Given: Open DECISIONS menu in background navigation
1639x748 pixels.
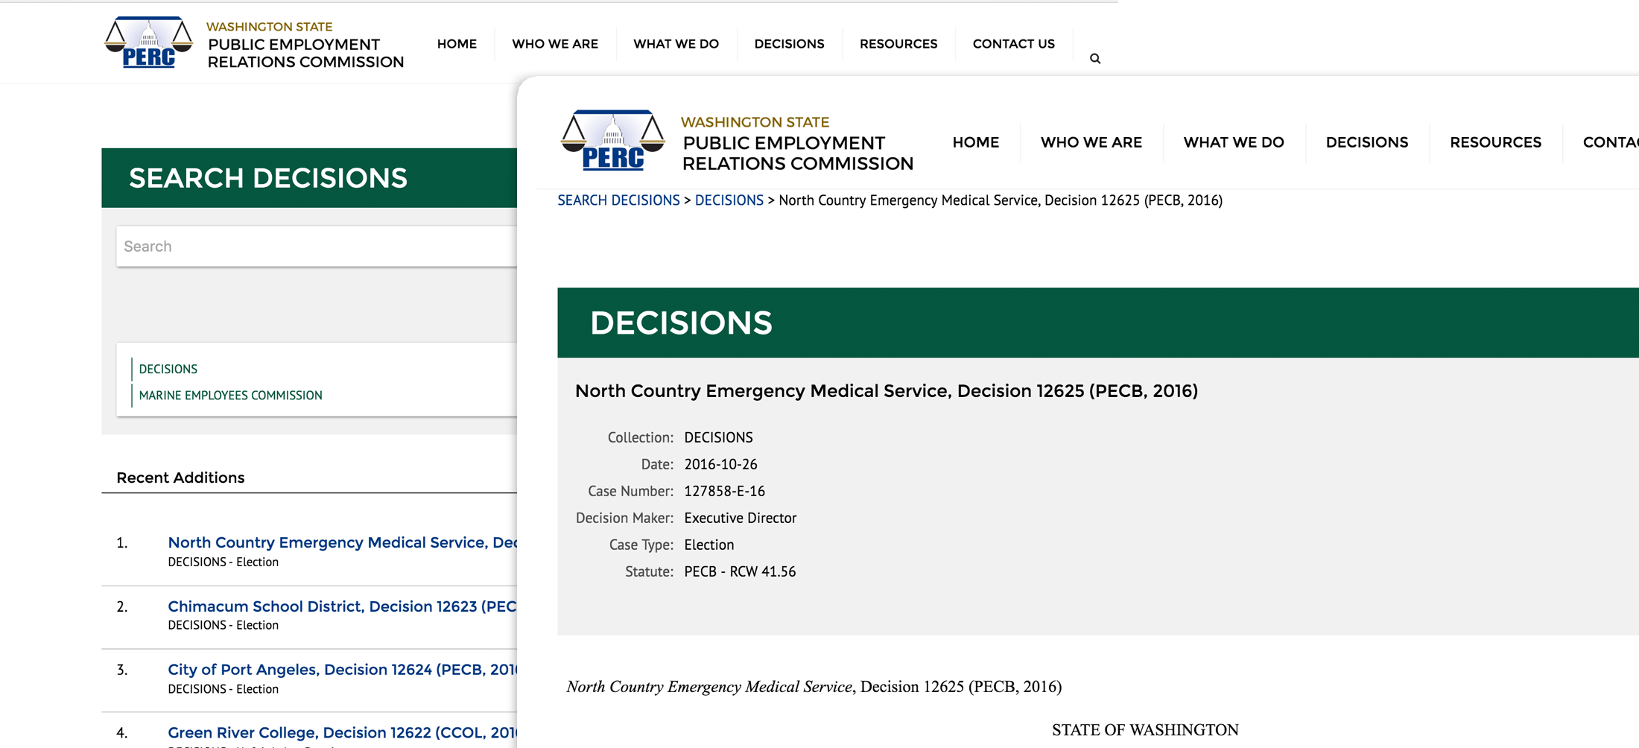Looking at the screenshot, I should click(x=789, y=44).
